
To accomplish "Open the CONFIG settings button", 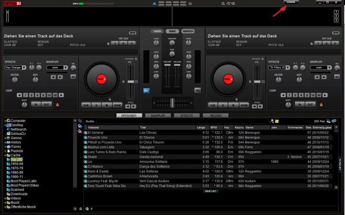I will pyautogui.click(x=291, y=2).
